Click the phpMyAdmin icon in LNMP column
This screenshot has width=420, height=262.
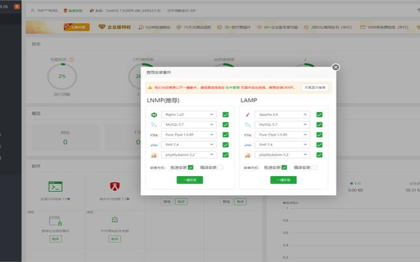[154, 155]
